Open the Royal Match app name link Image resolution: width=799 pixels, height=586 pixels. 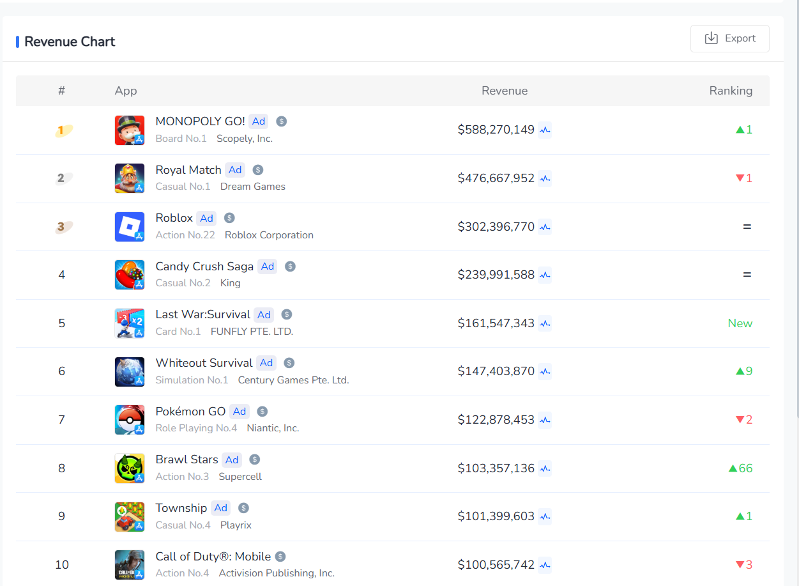point(188,170)
